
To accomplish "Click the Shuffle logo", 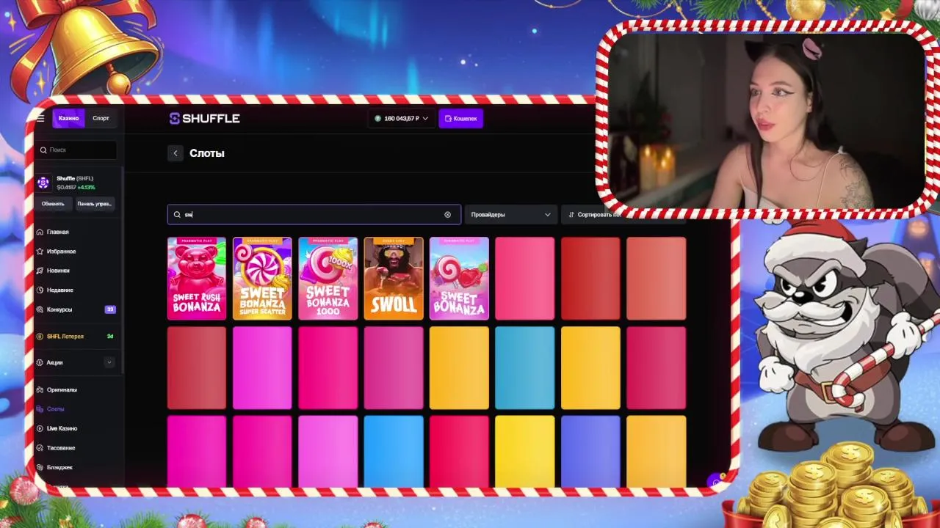I will point(204,118).
